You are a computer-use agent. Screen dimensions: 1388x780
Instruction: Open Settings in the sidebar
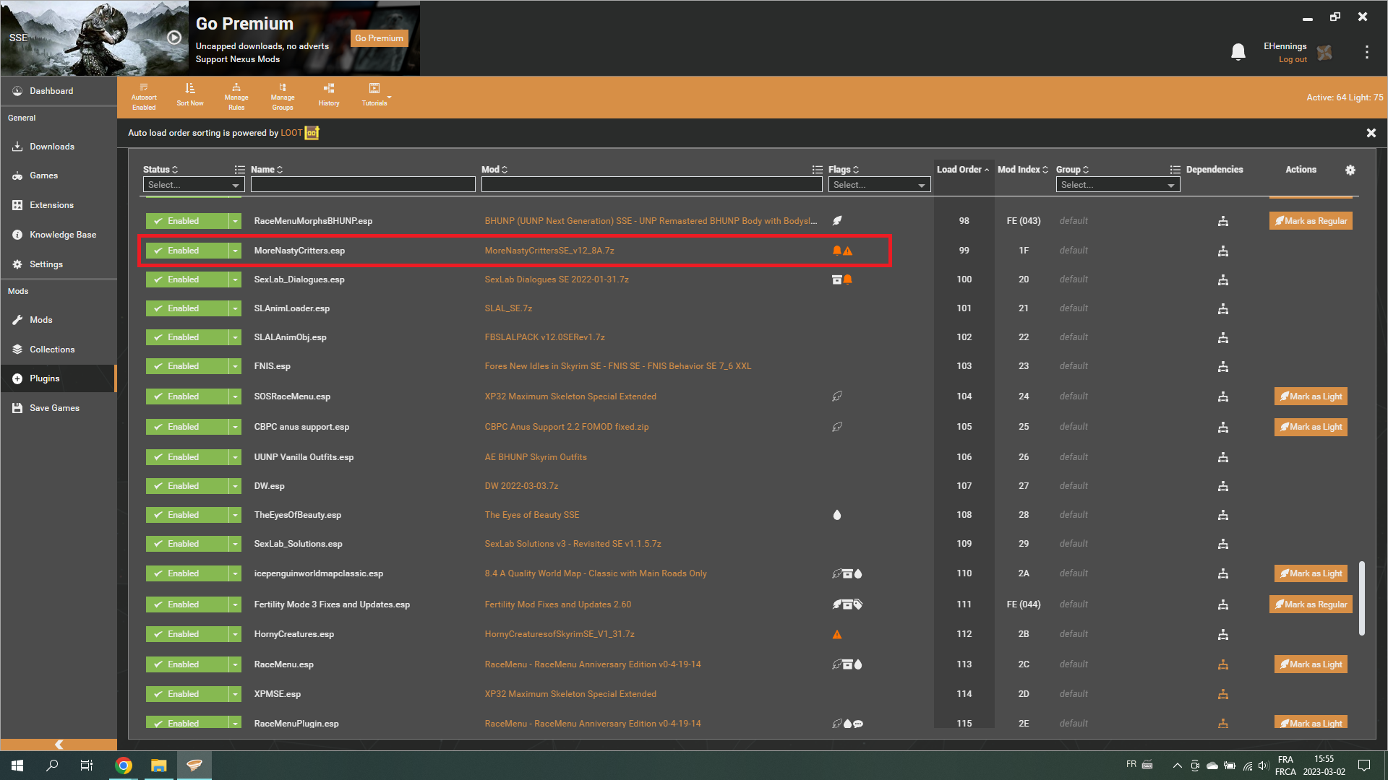59,264
